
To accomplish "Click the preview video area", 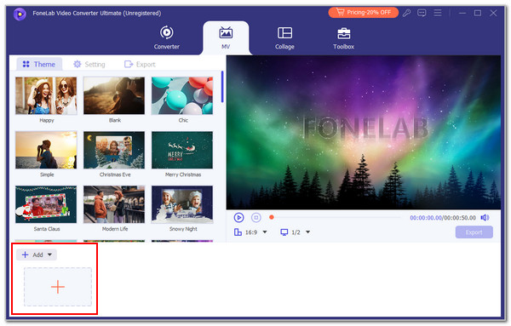I will (x=364, y=132).
